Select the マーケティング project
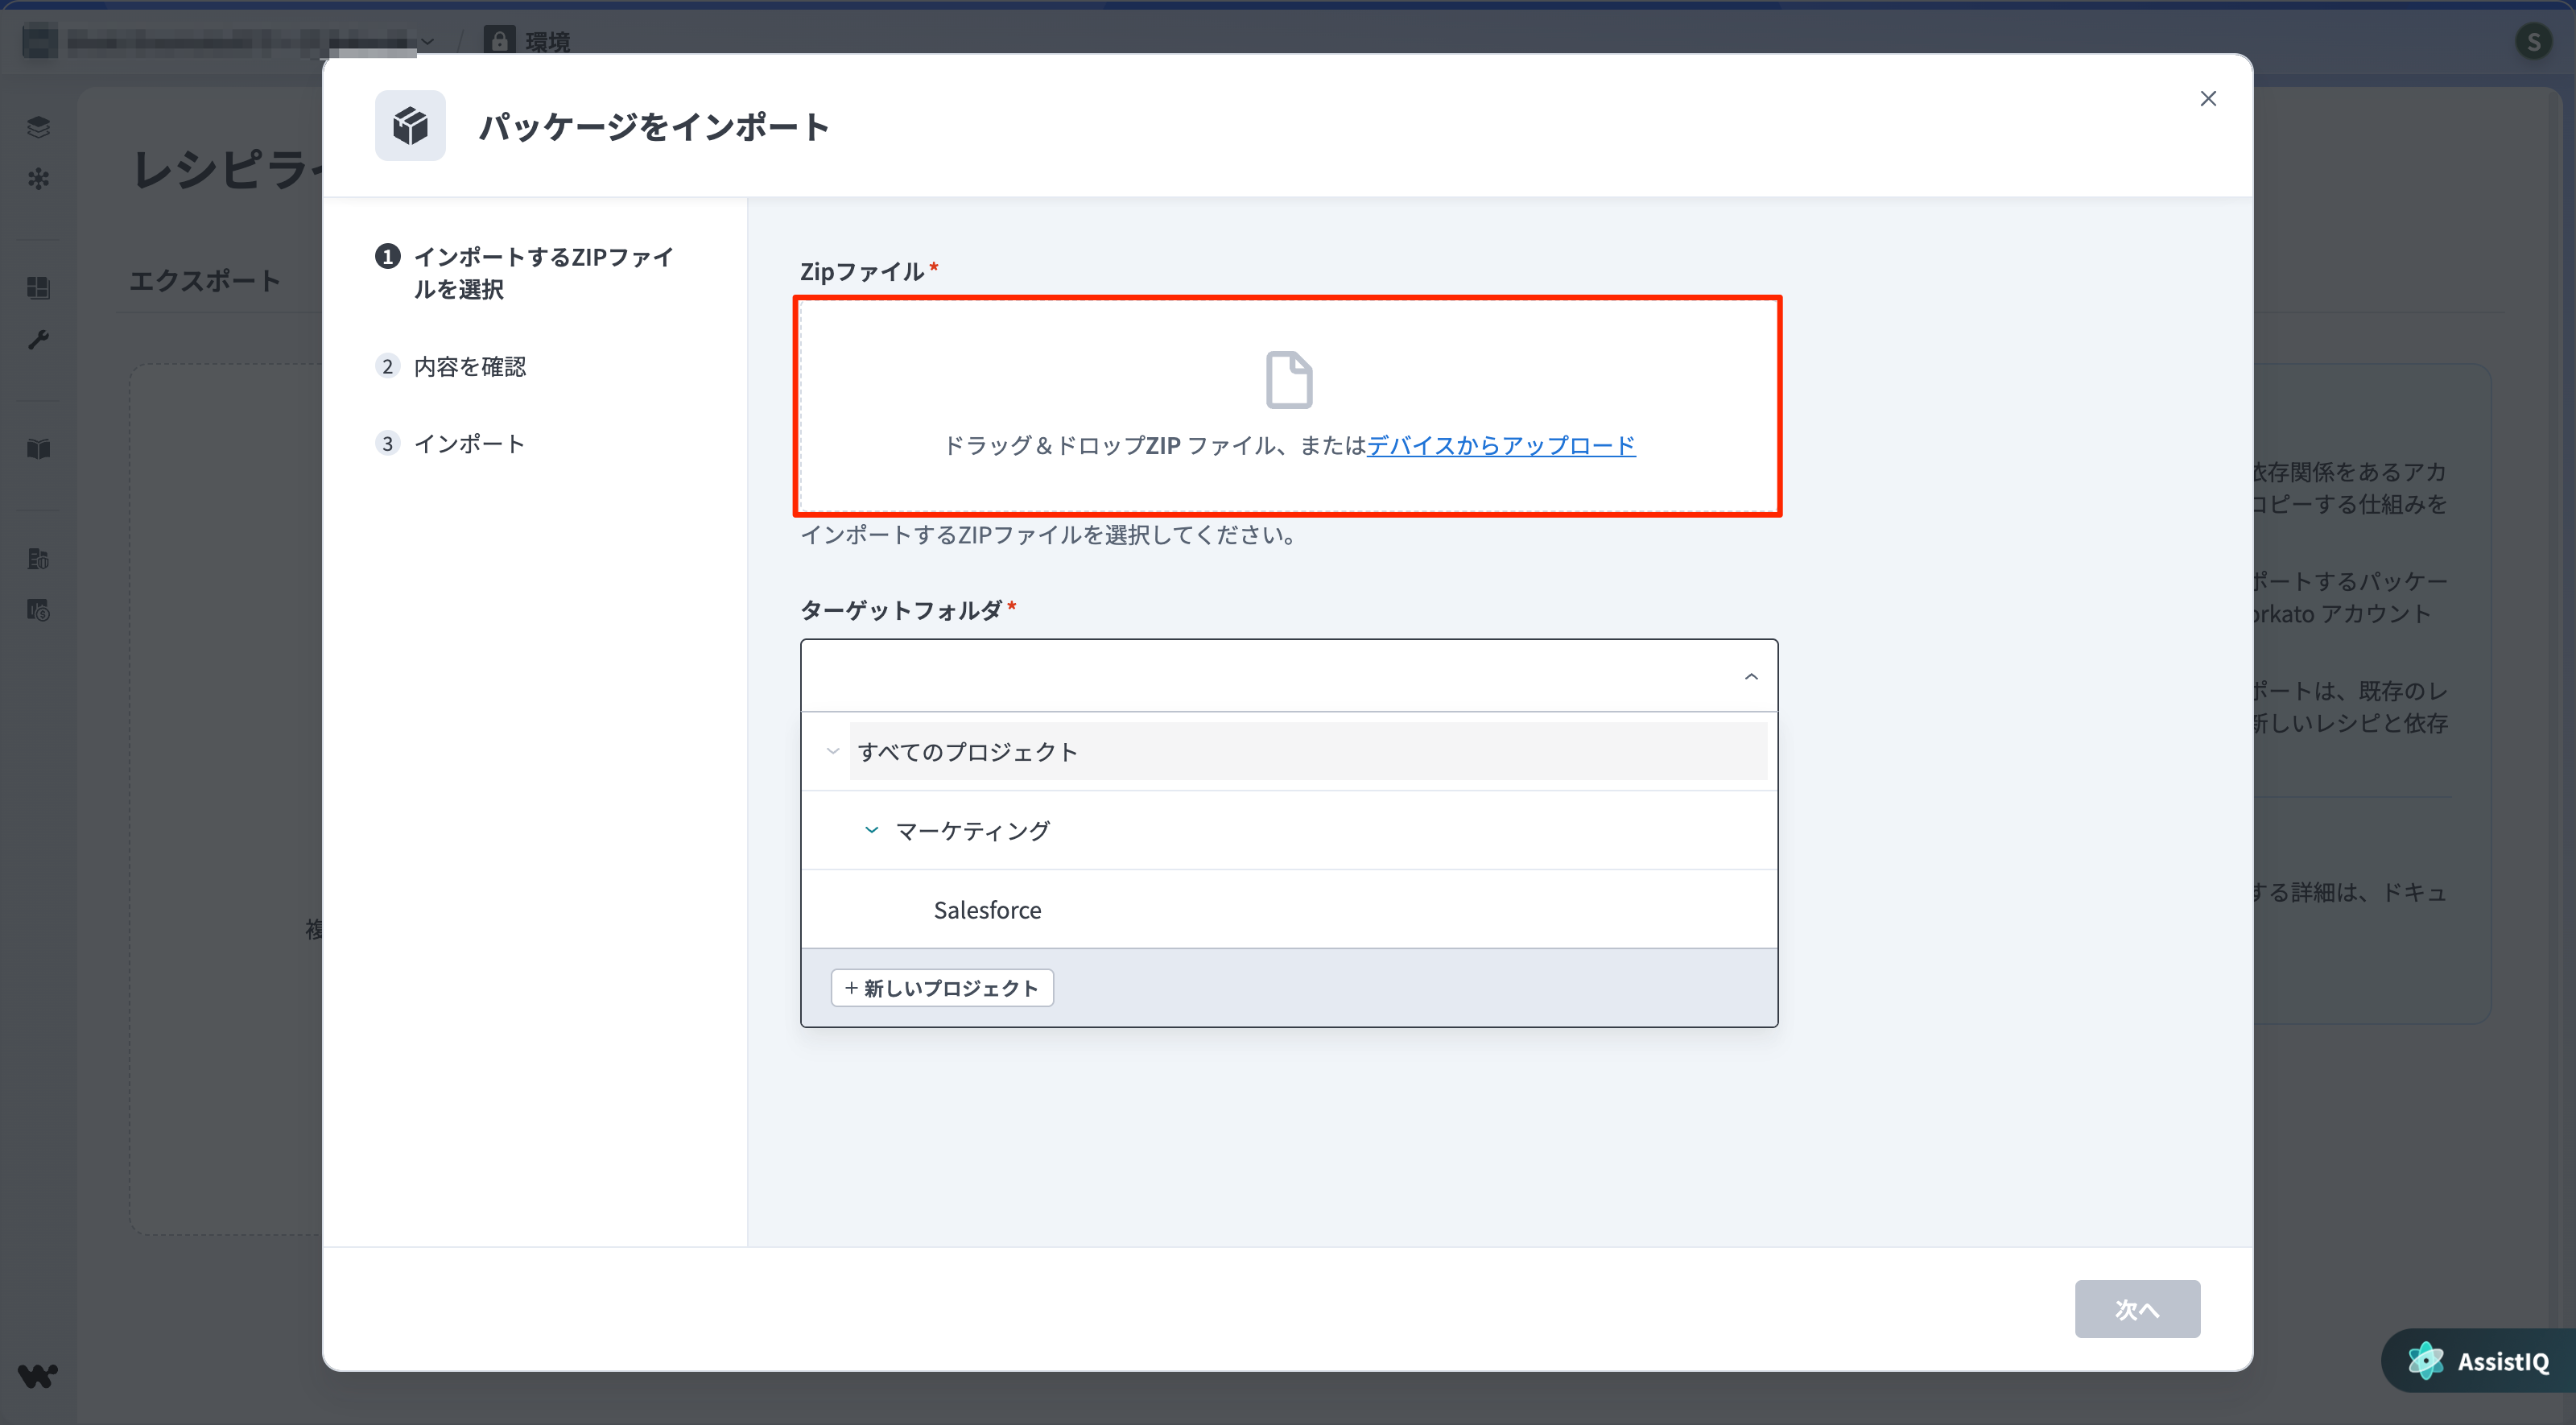This screenshot has width=2576, height=1425. [x=972, y=830]
